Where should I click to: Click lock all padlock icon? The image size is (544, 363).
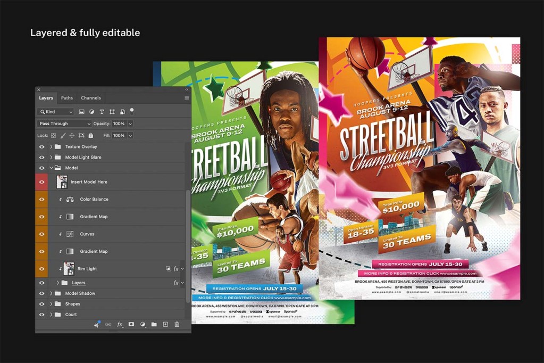[90, 136]
